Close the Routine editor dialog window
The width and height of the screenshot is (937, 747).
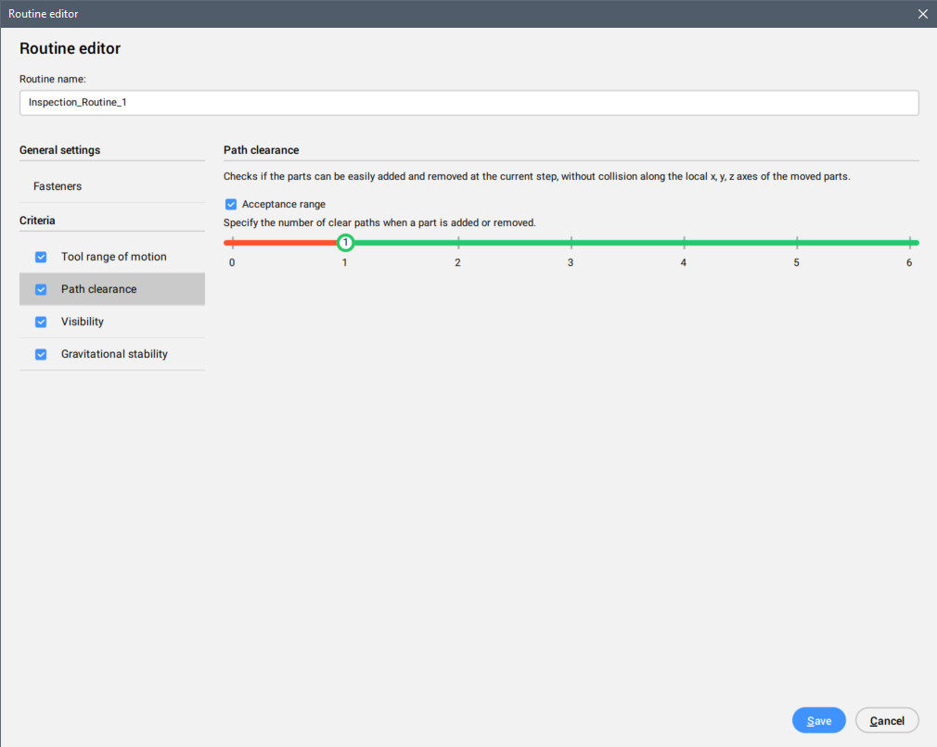(x=922, y=14)
